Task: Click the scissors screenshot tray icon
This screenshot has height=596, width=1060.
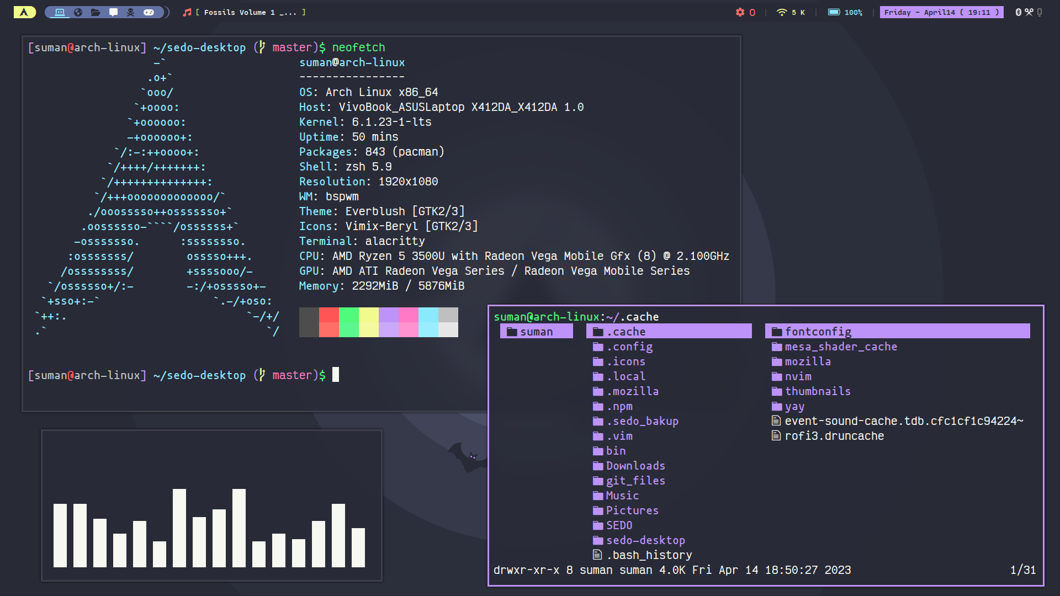Action: click(1029, 12)
